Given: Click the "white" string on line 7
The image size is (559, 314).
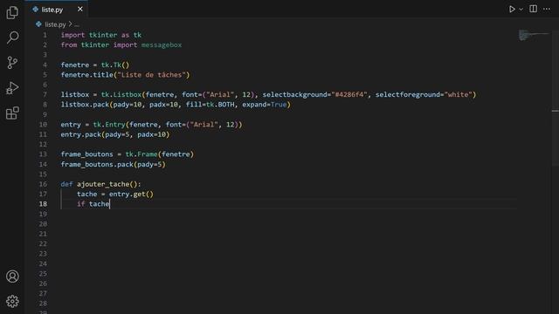Looking at the screenshot, I should coord(458,95).
